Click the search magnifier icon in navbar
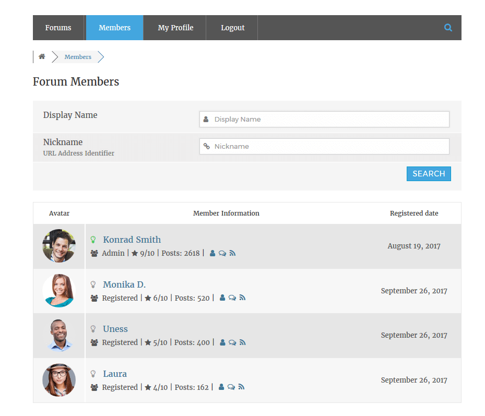 click(x=448, y=28)
